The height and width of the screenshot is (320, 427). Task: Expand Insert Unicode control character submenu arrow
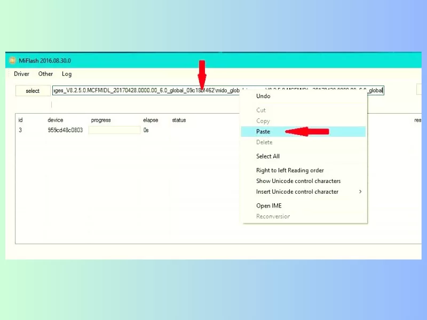tap(360, 192)
